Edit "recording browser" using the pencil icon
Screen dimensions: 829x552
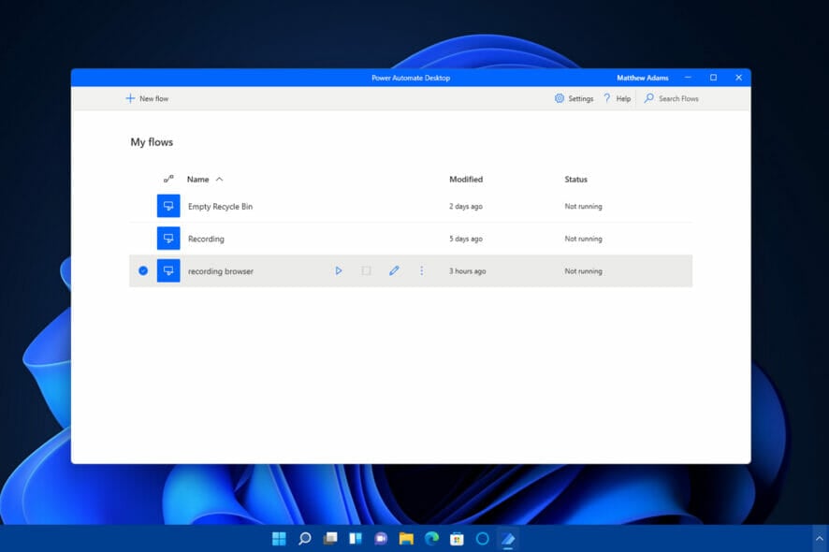pyautogui.click(x=393, y=270)
